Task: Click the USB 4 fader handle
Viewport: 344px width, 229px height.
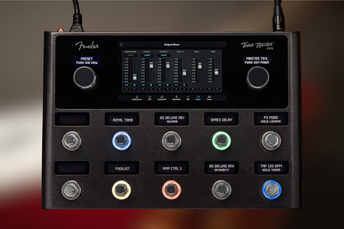Action: 216,72
